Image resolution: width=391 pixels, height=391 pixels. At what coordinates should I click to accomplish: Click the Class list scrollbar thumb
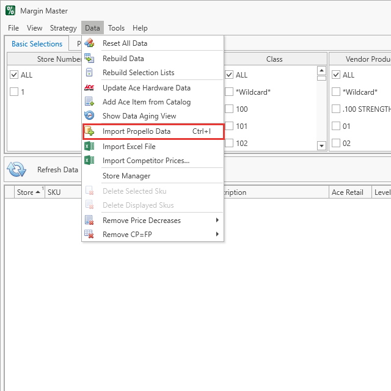coord(321,78)
